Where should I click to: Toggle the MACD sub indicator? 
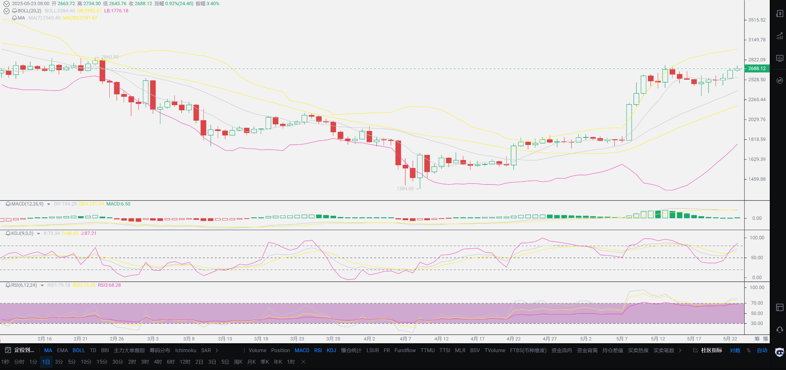point(302,351)
